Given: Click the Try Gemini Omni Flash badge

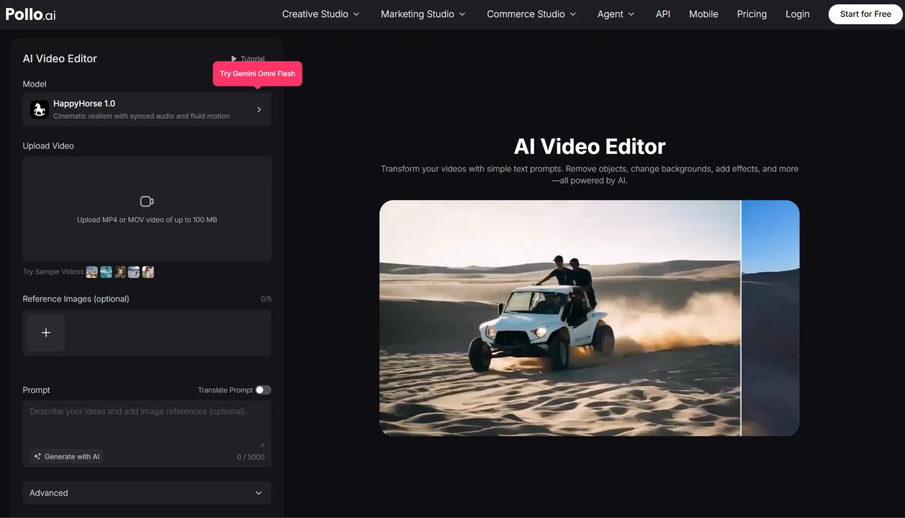Looking at the screenshot, I should 258,74.
